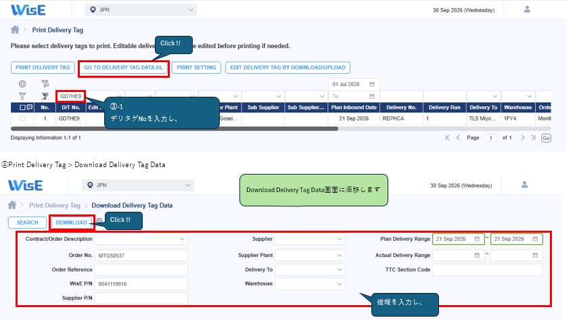This screenshot has height=320, width=579.
Task: Jump to last page pagination icon
Action: (533, 137)
